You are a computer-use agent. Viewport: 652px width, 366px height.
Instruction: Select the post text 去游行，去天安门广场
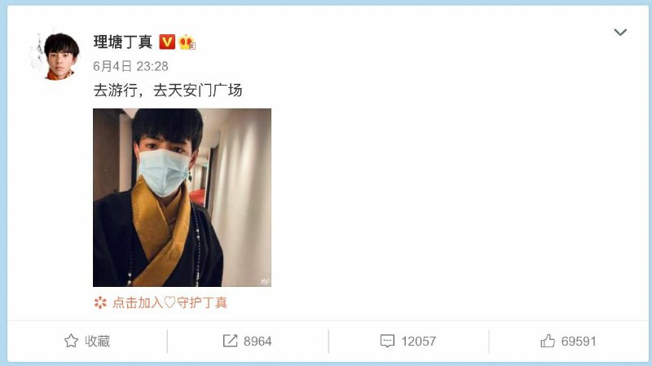[168, 90]
